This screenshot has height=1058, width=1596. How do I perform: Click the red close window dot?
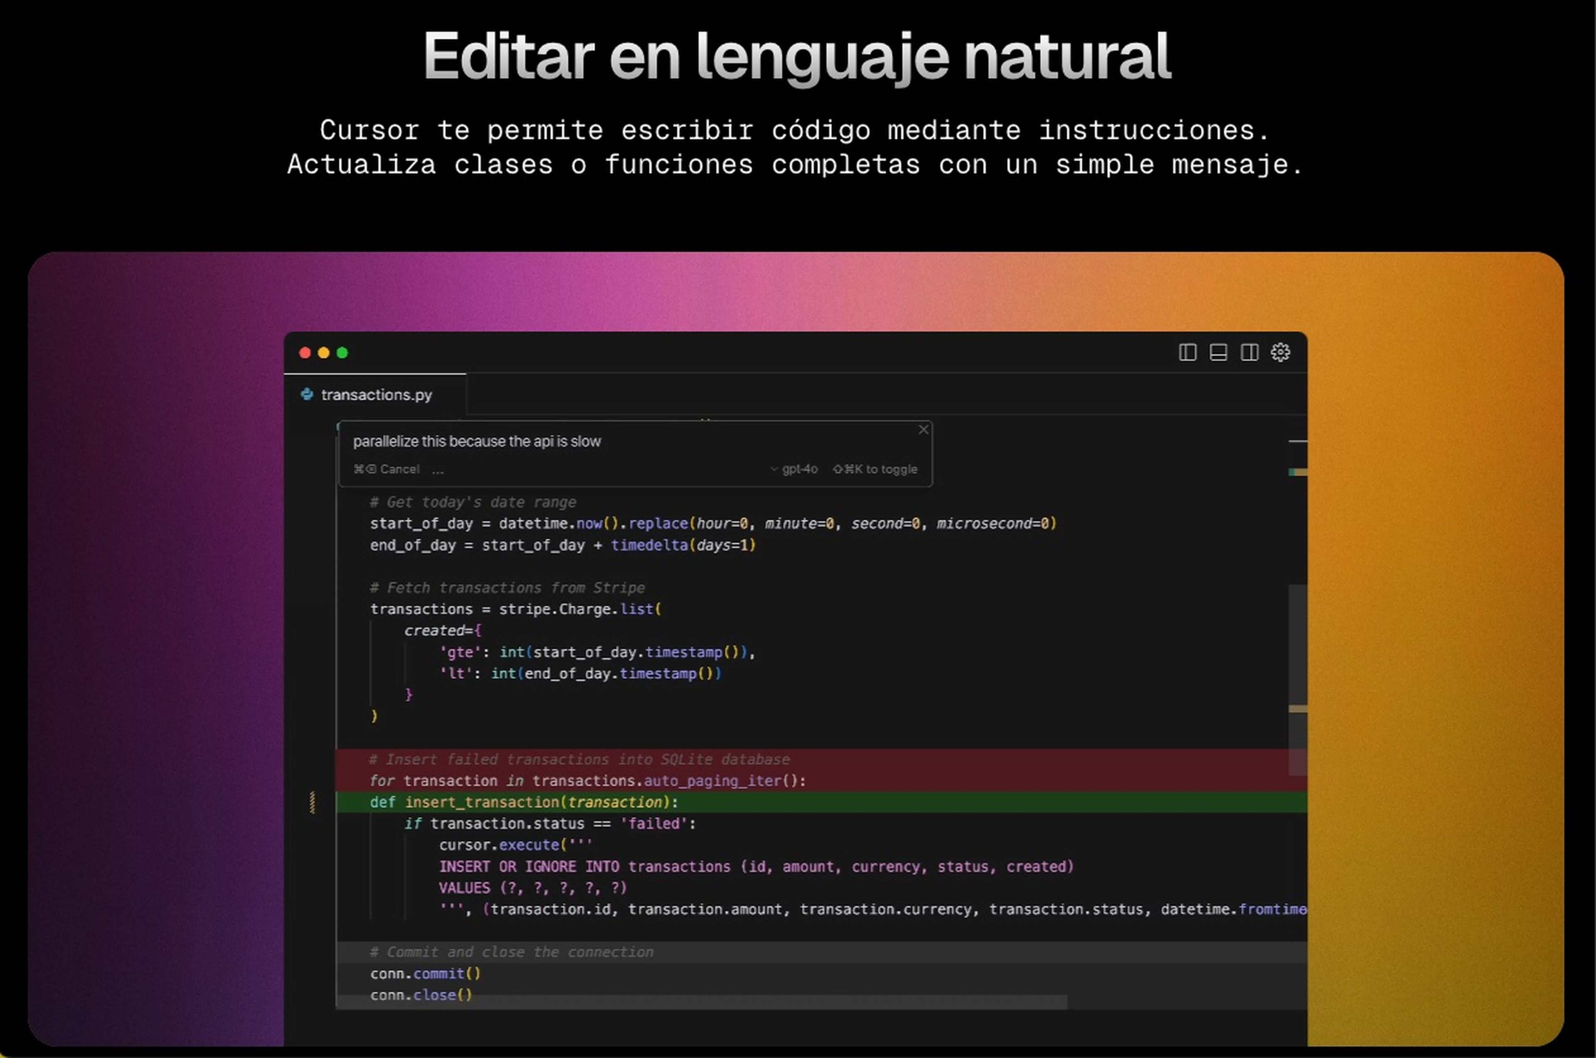(305, 352)
